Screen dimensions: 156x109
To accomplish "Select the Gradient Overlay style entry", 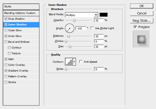I will 18,70.
